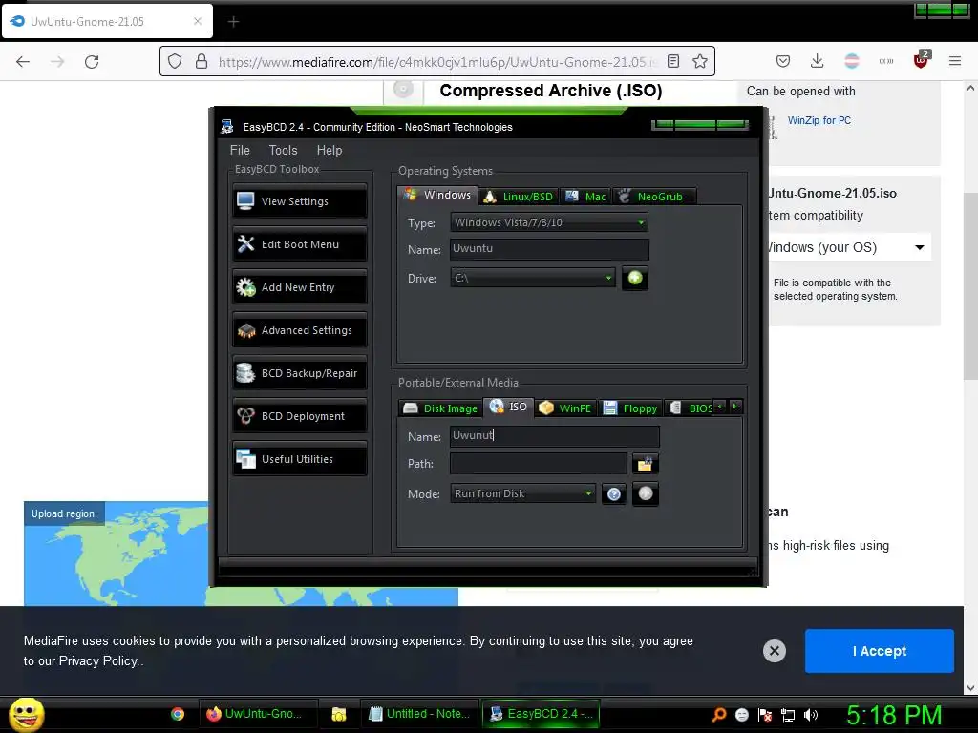978x733 pixels.
Task: Click the Advanced Settings chip icon
Action: [246, 330]
